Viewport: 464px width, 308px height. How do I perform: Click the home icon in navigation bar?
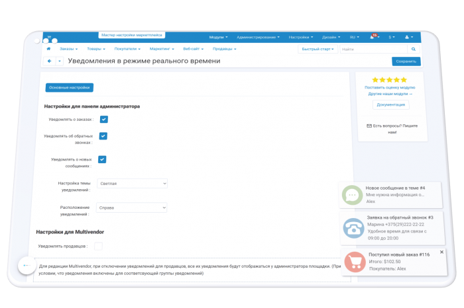[x=48, y=49]
